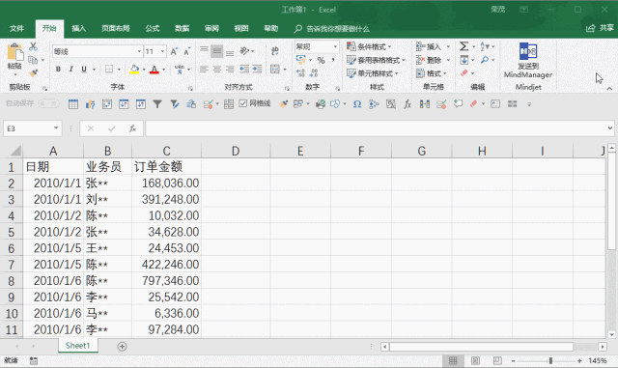The height and width of the screenshot is (368, 618).
Task: Add a new sheet with plus icon
Action: coord(123,347)
